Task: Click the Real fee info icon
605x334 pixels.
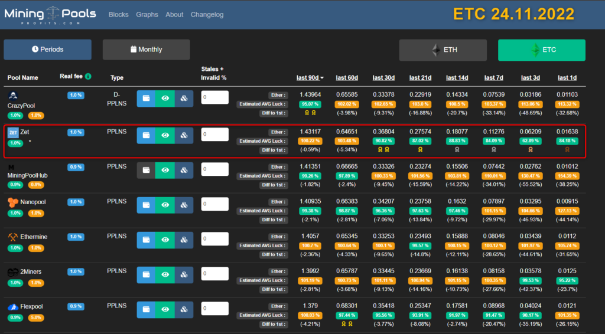Action: pos(88,77)
